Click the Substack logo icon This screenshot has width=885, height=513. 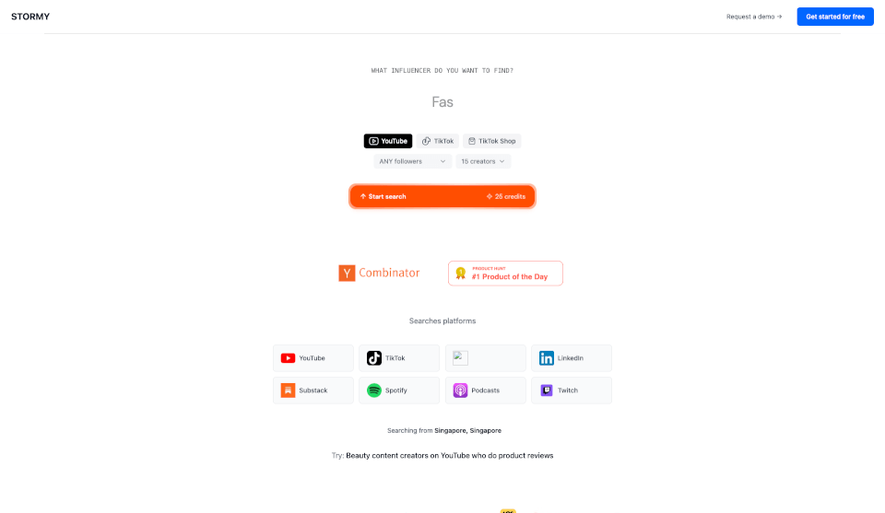[288, 391]
